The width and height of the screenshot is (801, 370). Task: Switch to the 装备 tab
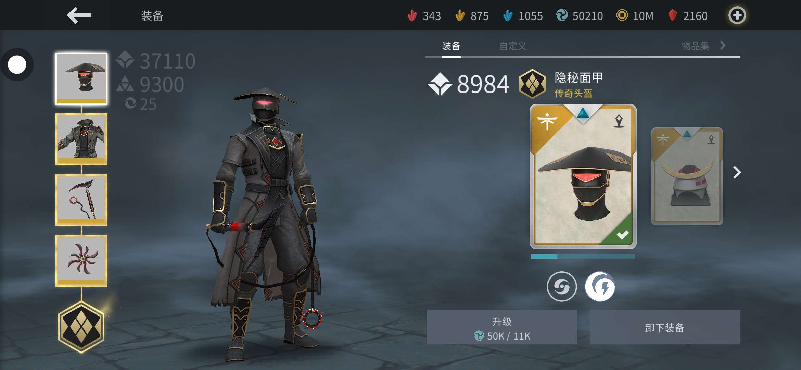point(451,46)
